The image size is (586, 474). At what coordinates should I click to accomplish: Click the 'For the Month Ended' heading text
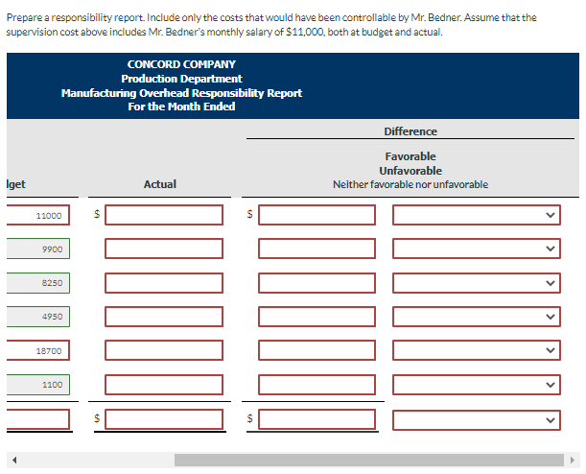(x=181, y=107)
